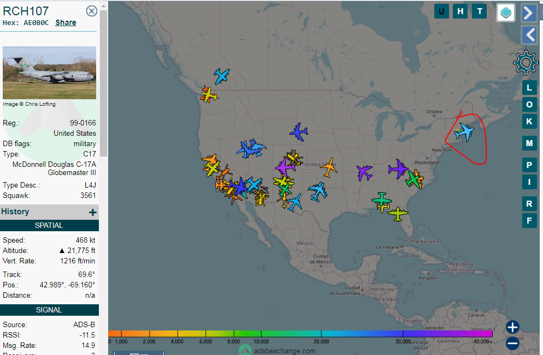Click the R map option button

(529, 203)
